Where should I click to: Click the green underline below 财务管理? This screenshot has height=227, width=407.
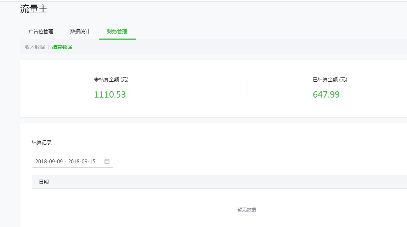tap(117, 39)
